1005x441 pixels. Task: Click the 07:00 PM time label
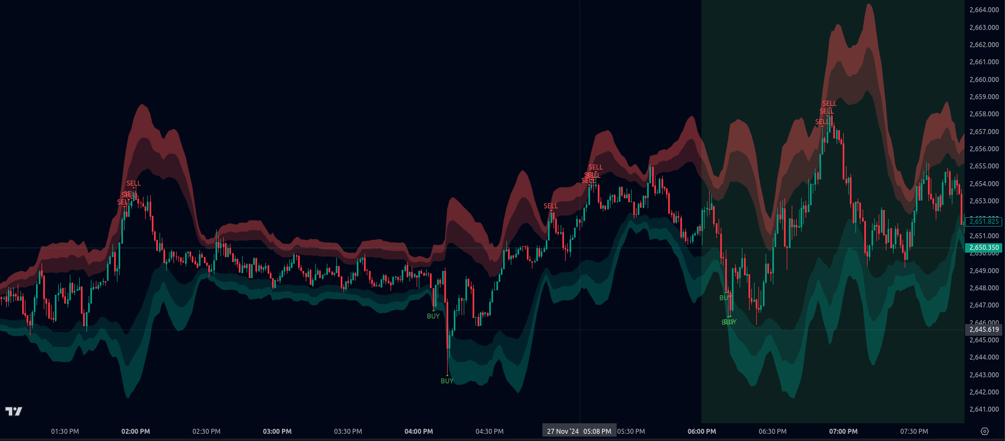point(843,432)
